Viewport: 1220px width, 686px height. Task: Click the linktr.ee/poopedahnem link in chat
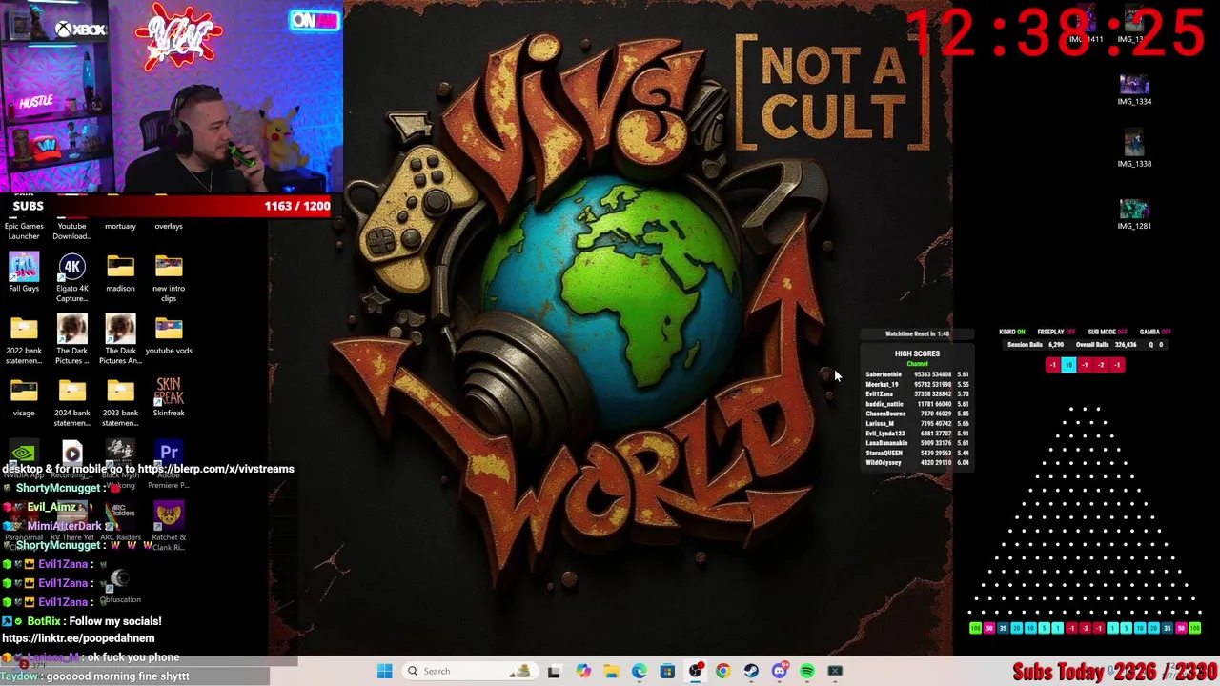coord(78,638)
